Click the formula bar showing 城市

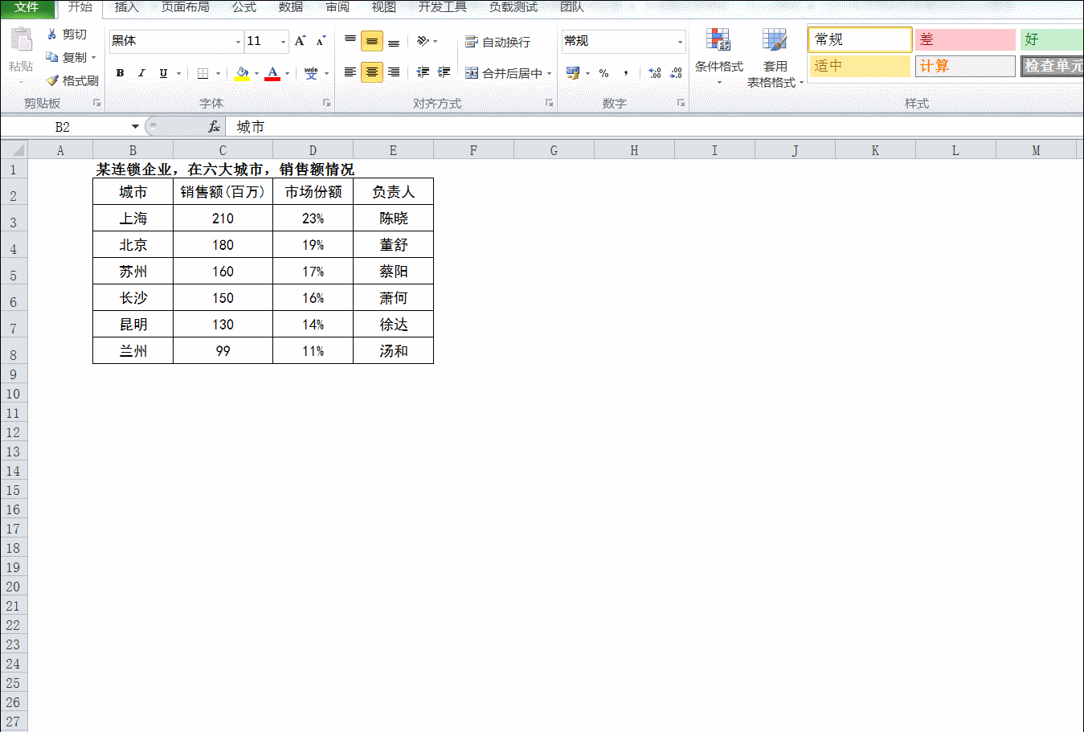pyautogui.click(x=654, y=127)
